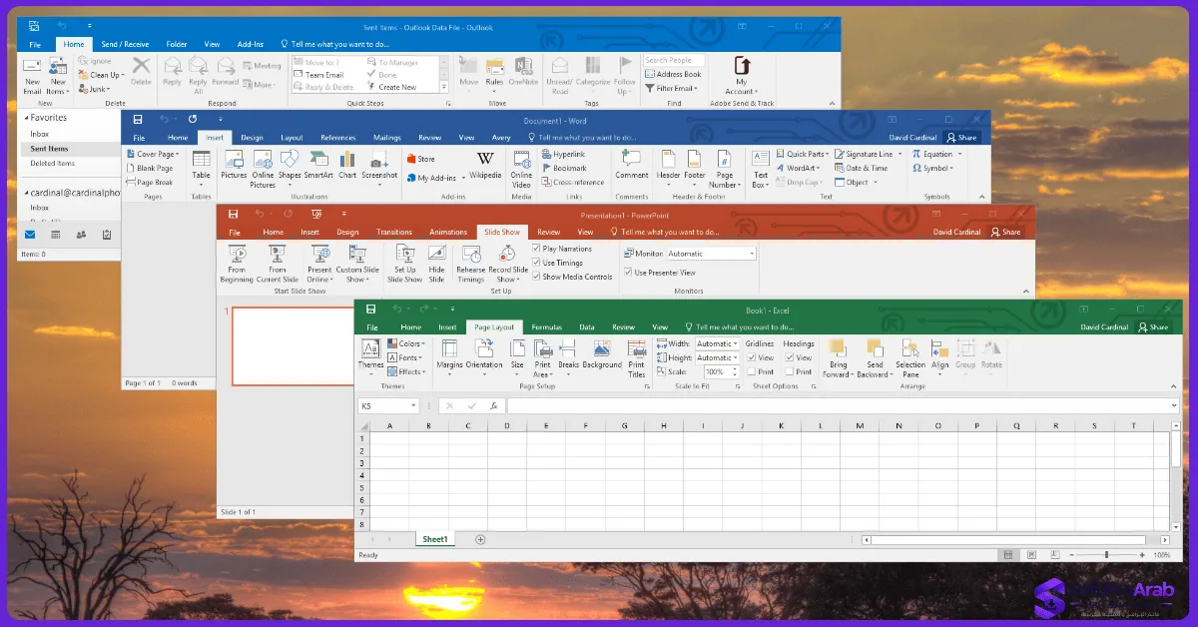Select the Transitions tab in PowerPoint

click(394, 233)
